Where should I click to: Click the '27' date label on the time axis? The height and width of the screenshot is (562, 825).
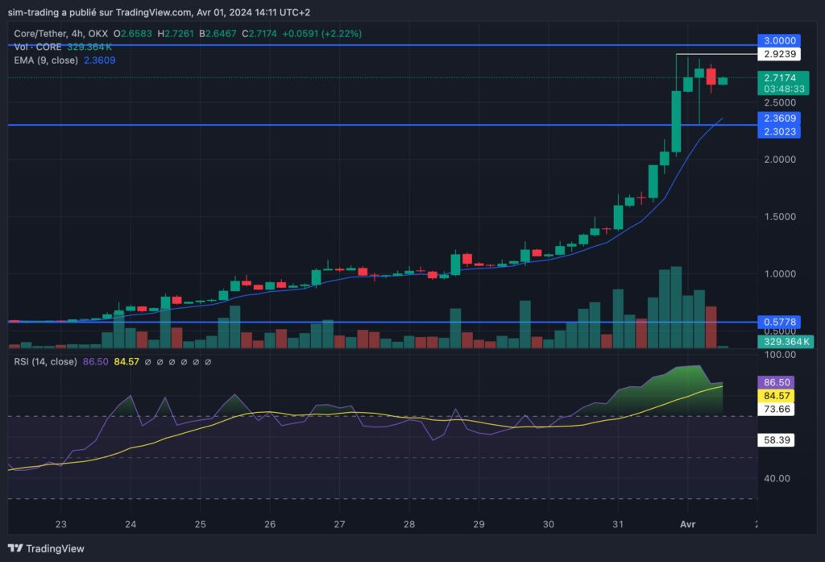(339, 524)
